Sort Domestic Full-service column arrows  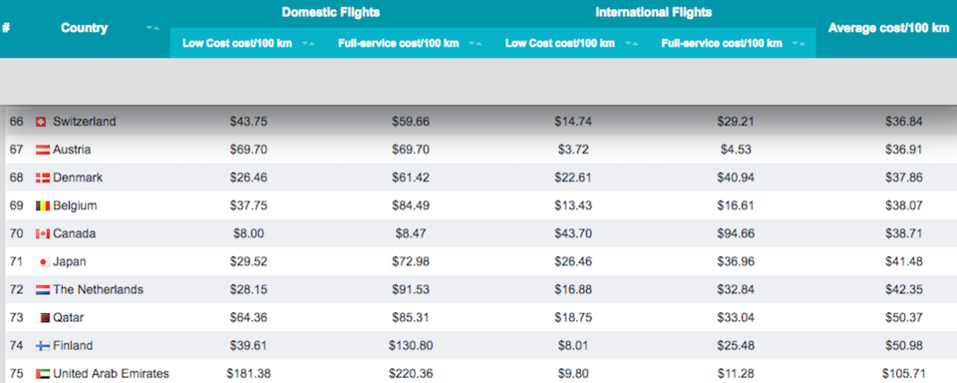475,43
